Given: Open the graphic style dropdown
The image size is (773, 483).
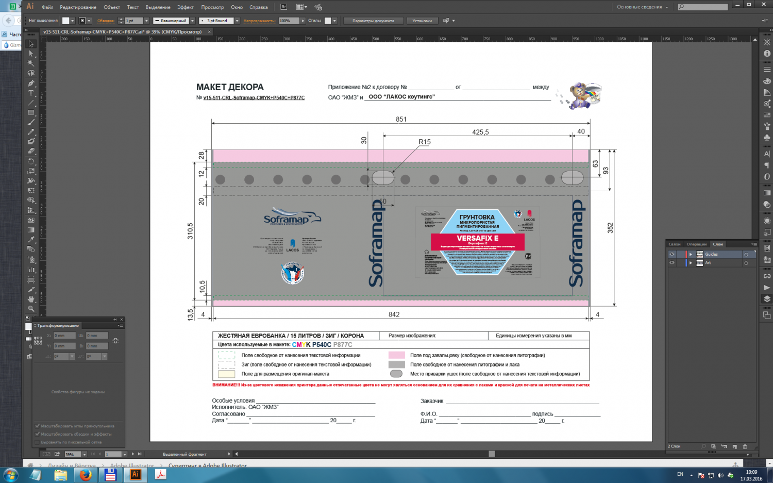Looking at the screenshot, I should [x=334, y=21].
